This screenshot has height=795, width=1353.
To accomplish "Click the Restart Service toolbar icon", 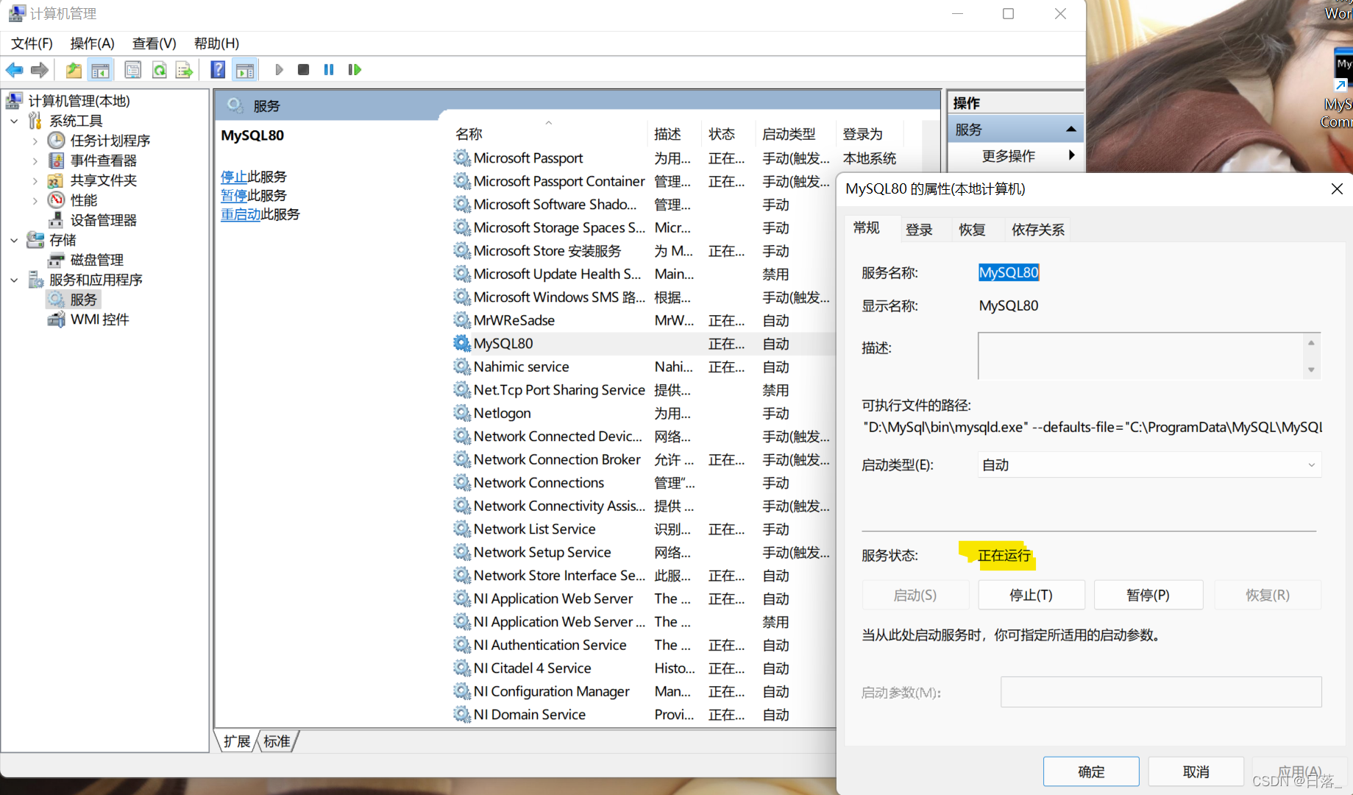I will pyautogui.click(x=355, y=70).
